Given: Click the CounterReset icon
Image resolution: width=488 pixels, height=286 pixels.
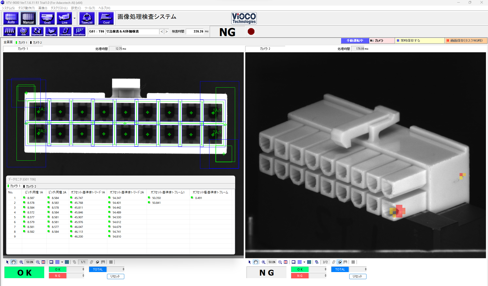Looking at the screenshot, I should (x=65, y=31).
